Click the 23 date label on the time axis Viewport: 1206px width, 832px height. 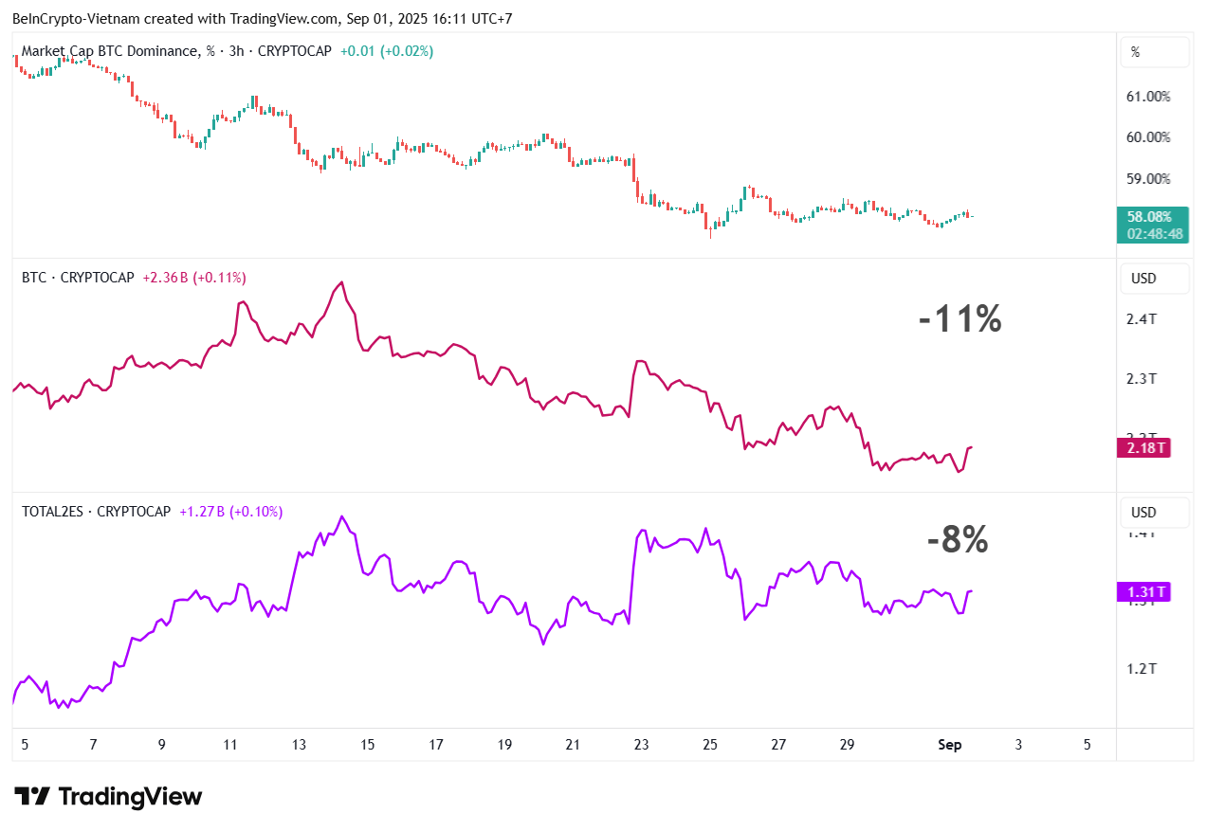pos(642,745)
